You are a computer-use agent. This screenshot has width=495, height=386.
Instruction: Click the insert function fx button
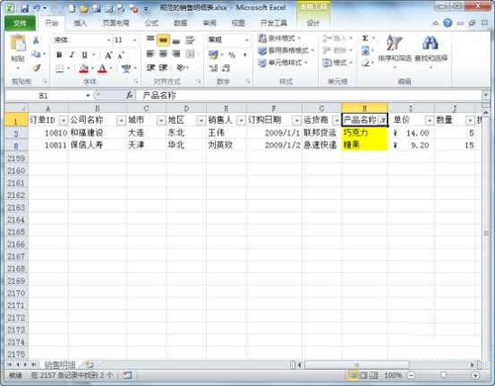pyautogui.click(x=130, y=96)
